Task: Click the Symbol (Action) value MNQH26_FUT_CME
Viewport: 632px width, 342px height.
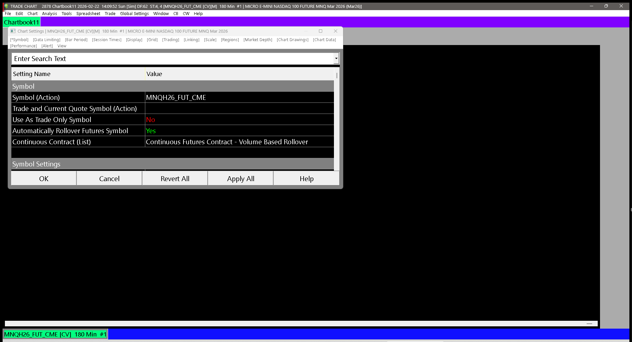Action: point(239,97)
